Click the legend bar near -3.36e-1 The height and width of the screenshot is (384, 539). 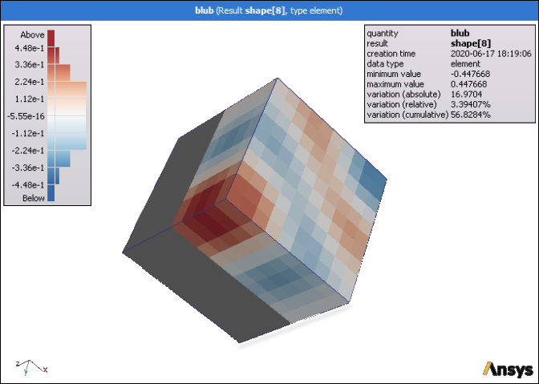pos(53,176)
